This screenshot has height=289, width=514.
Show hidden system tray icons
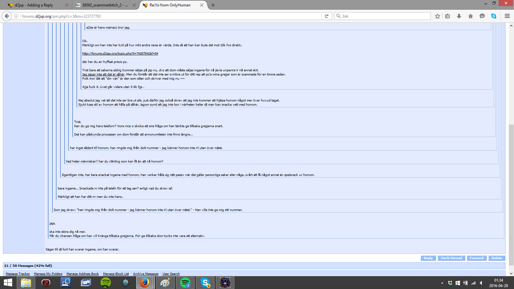(x=442, y=283)
